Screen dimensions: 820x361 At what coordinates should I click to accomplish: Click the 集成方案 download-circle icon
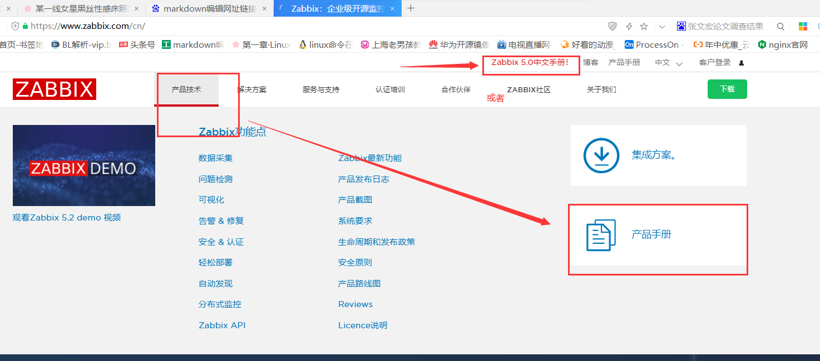pyautogui.click(x=601, y=156)
